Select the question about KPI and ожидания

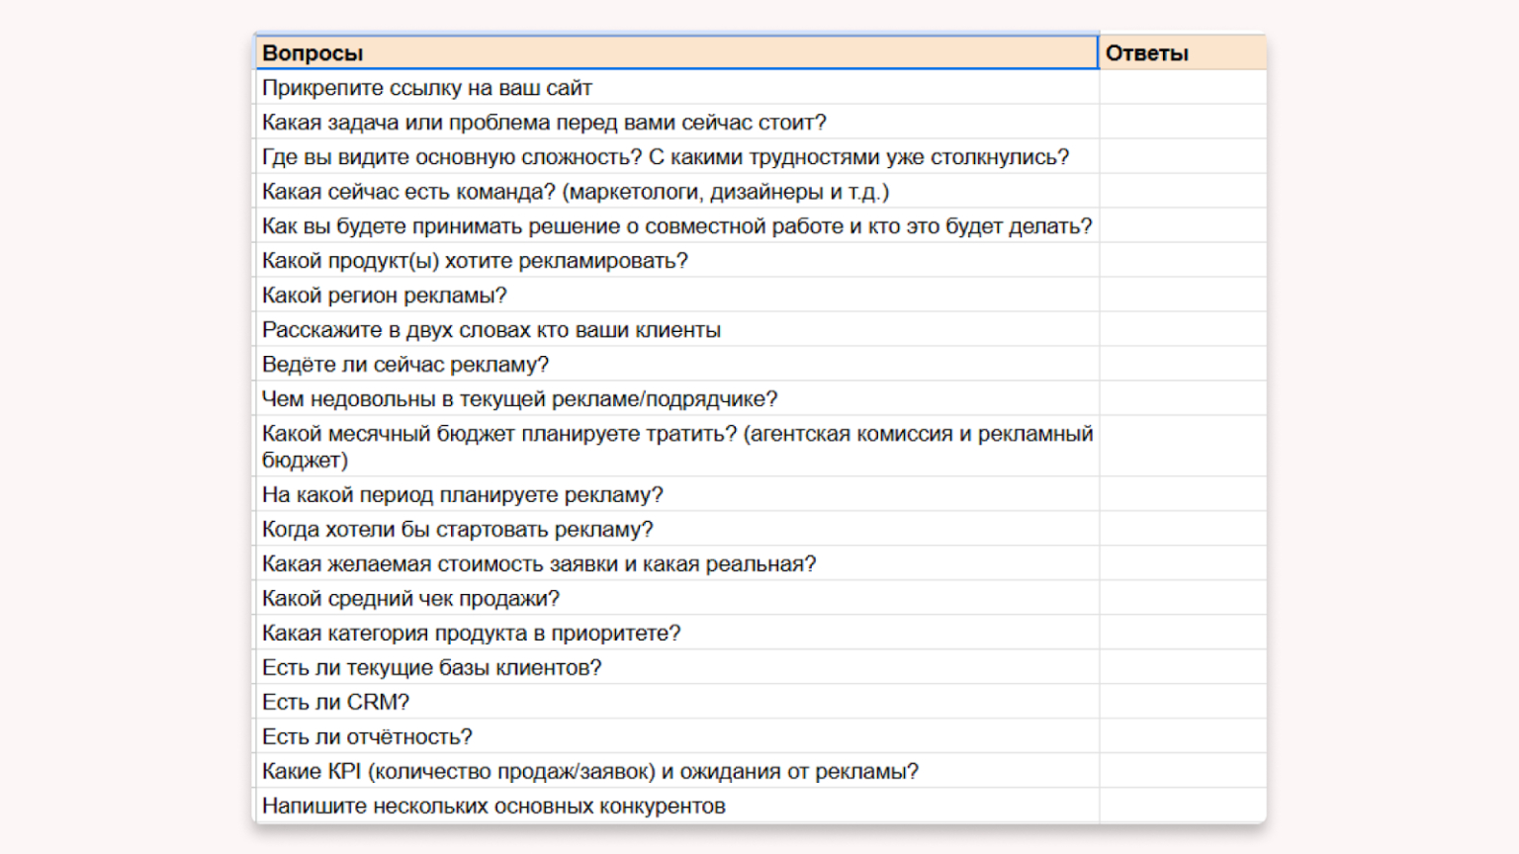(676, 772)
